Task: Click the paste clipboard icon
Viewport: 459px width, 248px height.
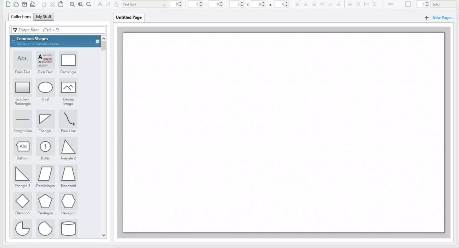Action: tap(61, 4)
